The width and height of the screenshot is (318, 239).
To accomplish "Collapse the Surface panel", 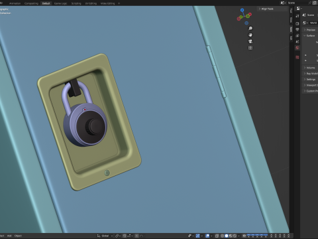I will [310, 35].
